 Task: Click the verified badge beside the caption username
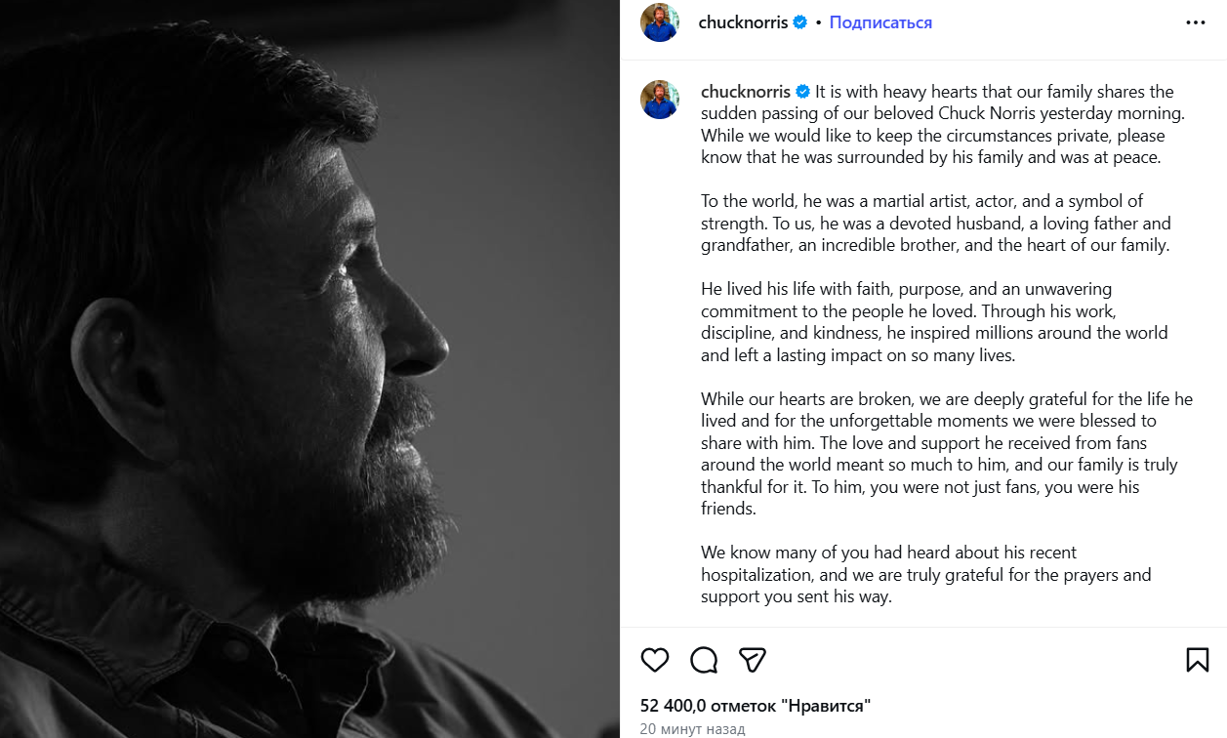tap(803, 92)
